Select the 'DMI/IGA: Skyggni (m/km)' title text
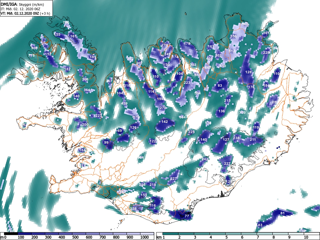 (x=22, y=4)
